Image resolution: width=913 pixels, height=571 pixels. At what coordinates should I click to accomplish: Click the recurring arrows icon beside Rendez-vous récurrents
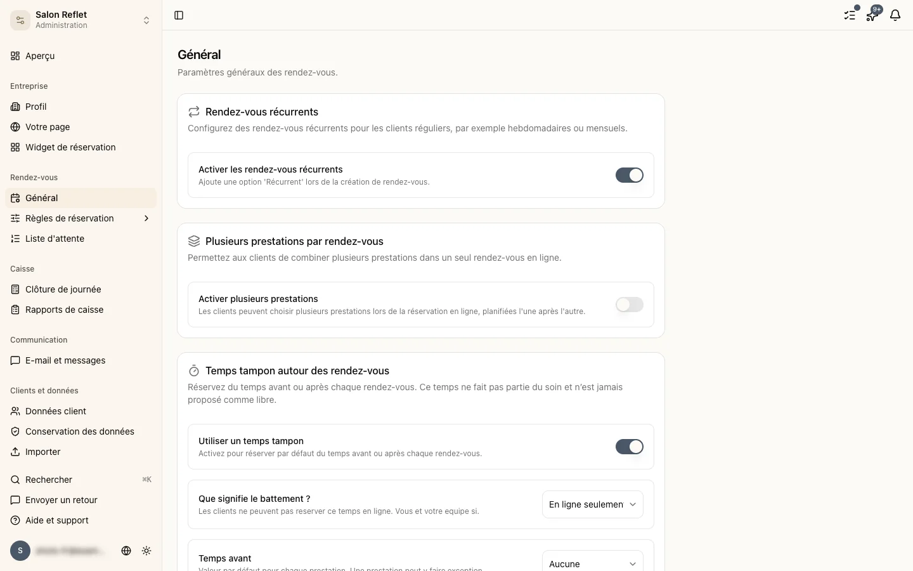tap(194, 112)
